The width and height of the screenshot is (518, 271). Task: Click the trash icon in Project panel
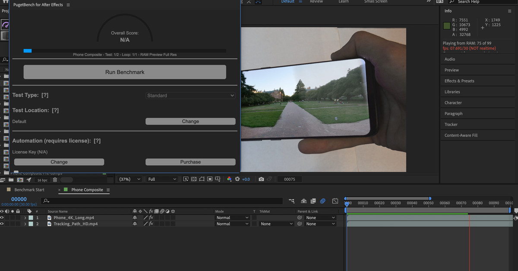click(x=55, y=180)
